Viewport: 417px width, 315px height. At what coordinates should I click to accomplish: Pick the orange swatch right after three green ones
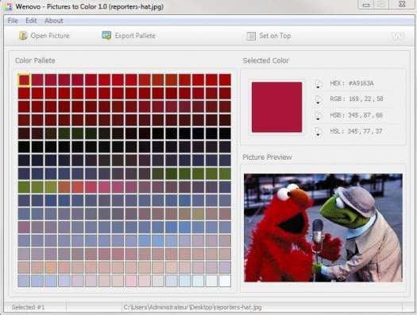pyautogui.click(x=64, y=187)
